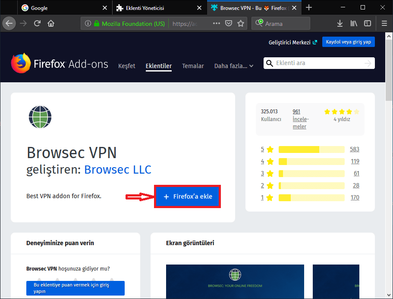Click the 5-star rating bar
Image resolution: width=393 pixels, height=299 pixels.
coord(311,149)
